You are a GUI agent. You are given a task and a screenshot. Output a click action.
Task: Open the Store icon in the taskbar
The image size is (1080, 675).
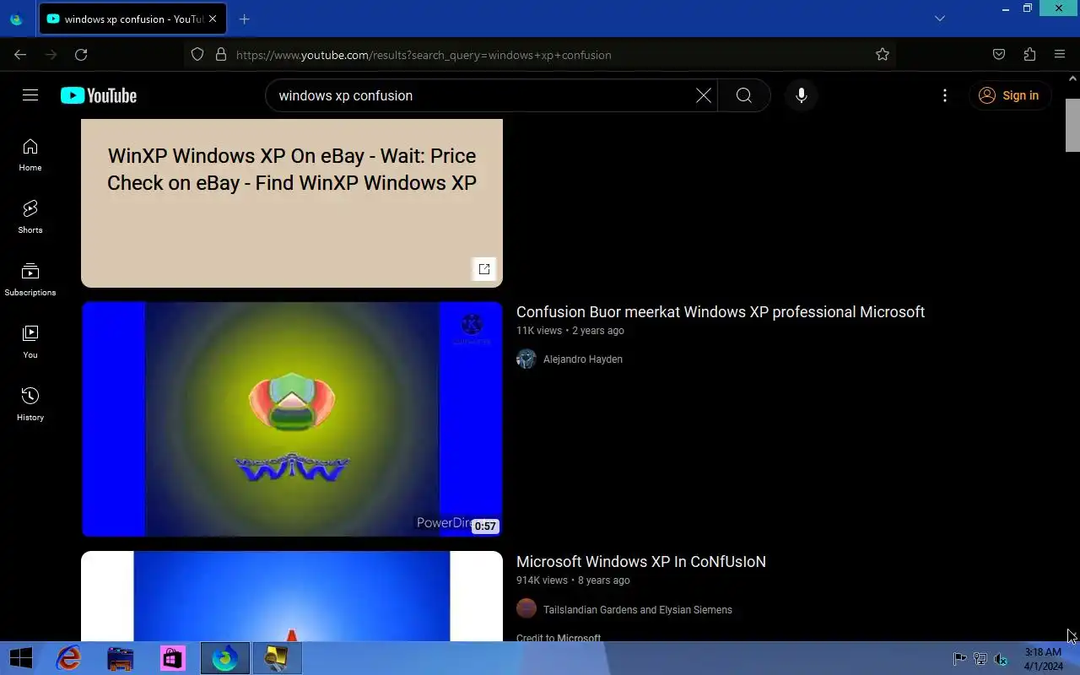(x=172, y=658)
